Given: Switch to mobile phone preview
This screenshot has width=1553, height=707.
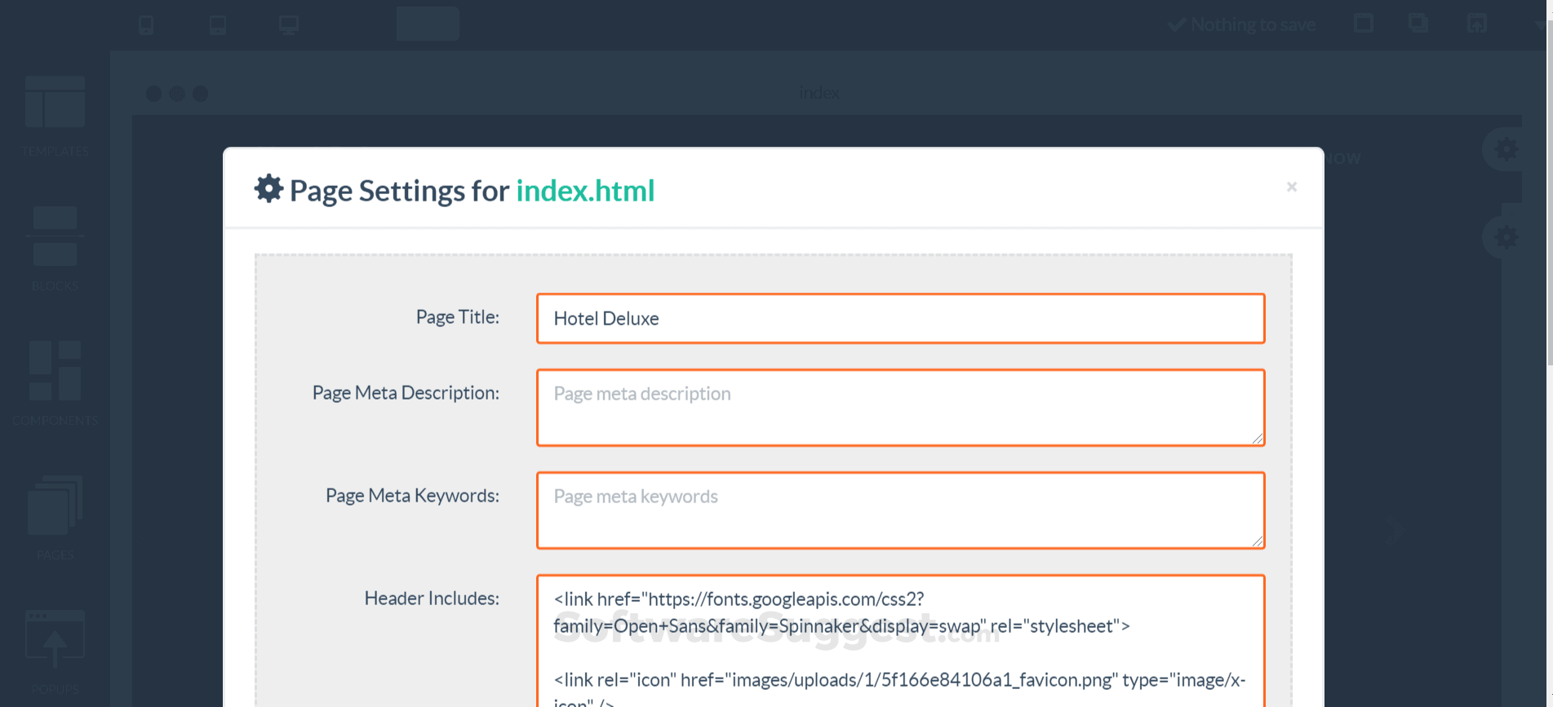Looking at the screenshot, I should pyautogui.click(x=146, y=25).
